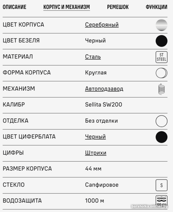Select the КОРПУС И МЕХАНИЗМ tab
Screen dimensions: 173x212
pyautogui.click(x=67, y=7)
